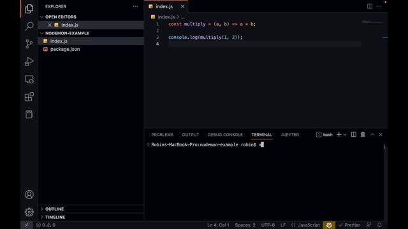Open the Explorer view in activity bar
408x229 pixels.
pos(29,9)
